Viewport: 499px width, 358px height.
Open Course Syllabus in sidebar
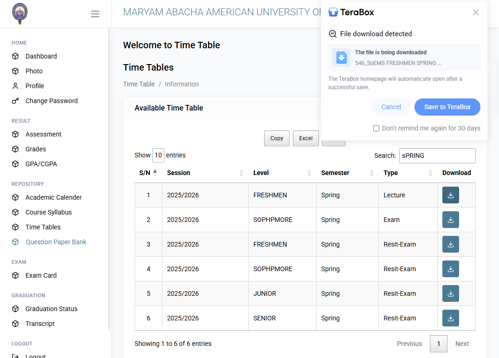[48, 212]
